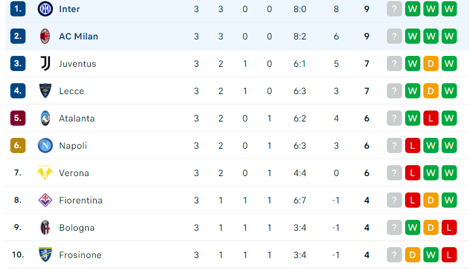Click the Inter club crest
Viewport: 469px width, 269px height.
point(45,9)
